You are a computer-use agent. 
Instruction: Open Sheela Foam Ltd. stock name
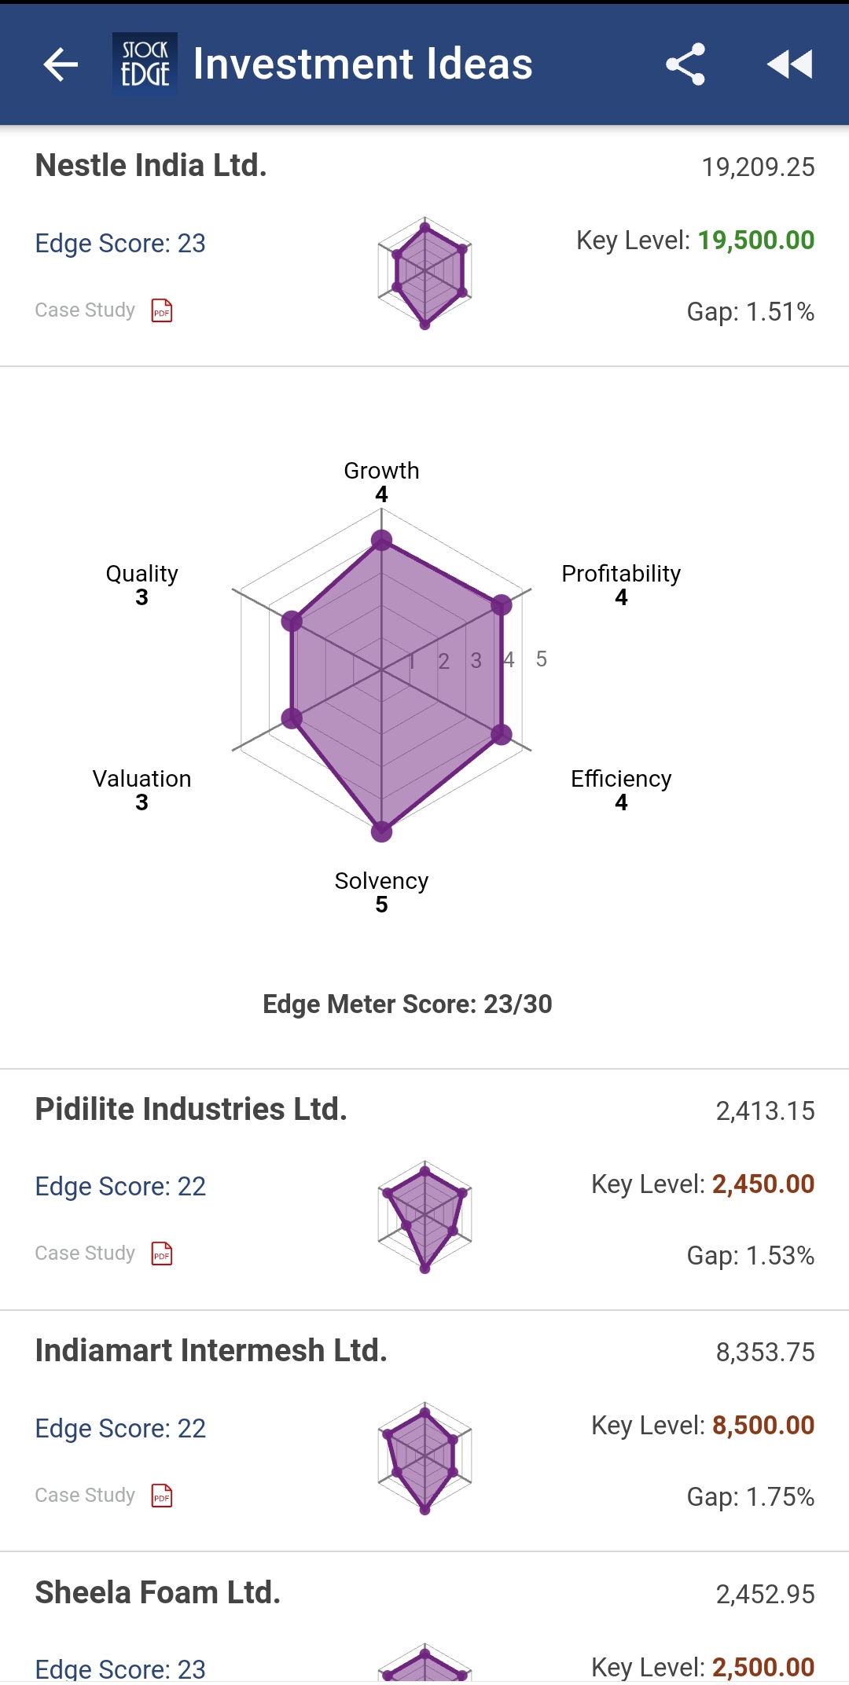point(157,1593)
